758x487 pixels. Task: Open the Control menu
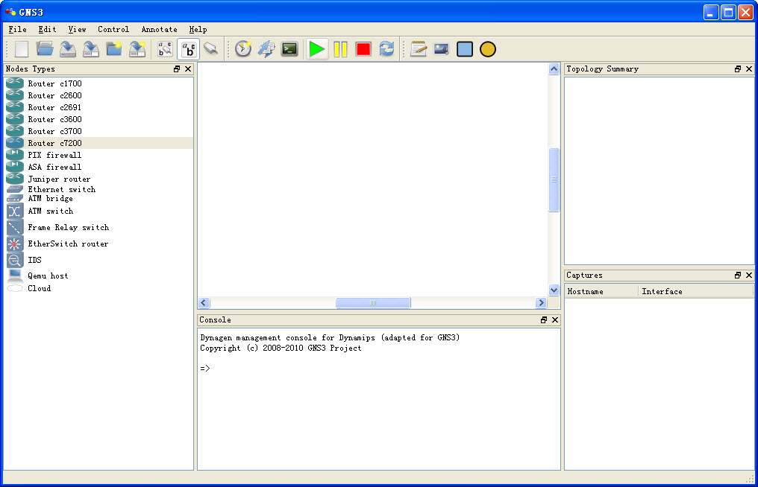tap(113, 30)
